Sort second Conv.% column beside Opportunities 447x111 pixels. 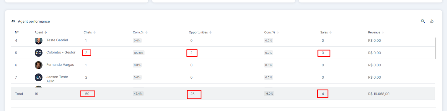click(278, 32)
